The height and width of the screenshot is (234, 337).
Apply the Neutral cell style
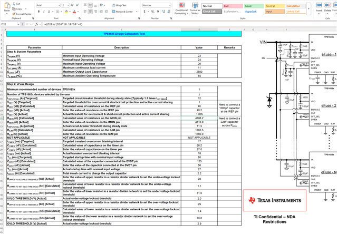pyautogui.click(x=275, y=6)
